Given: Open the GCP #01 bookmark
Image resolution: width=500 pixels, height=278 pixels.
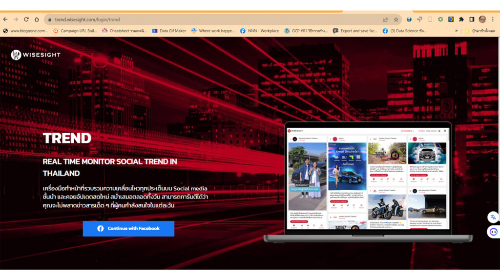Looking at the screenshot, I should [306, 31].
